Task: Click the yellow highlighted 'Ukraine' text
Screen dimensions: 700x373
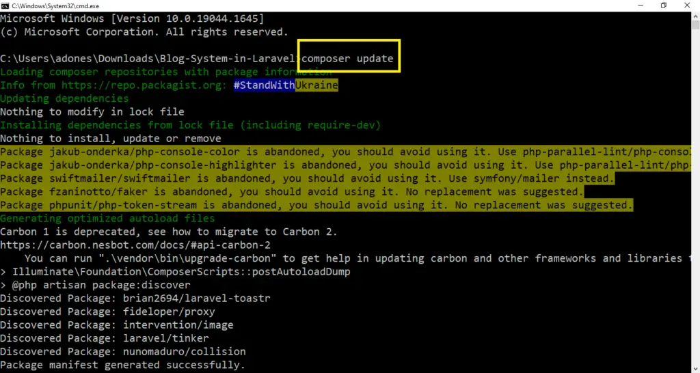Action: pyautogui.click(x=317, y=85)
